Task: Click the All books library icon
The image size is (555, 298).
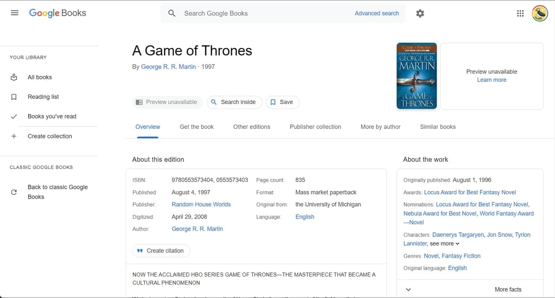Action: (14, 77)
